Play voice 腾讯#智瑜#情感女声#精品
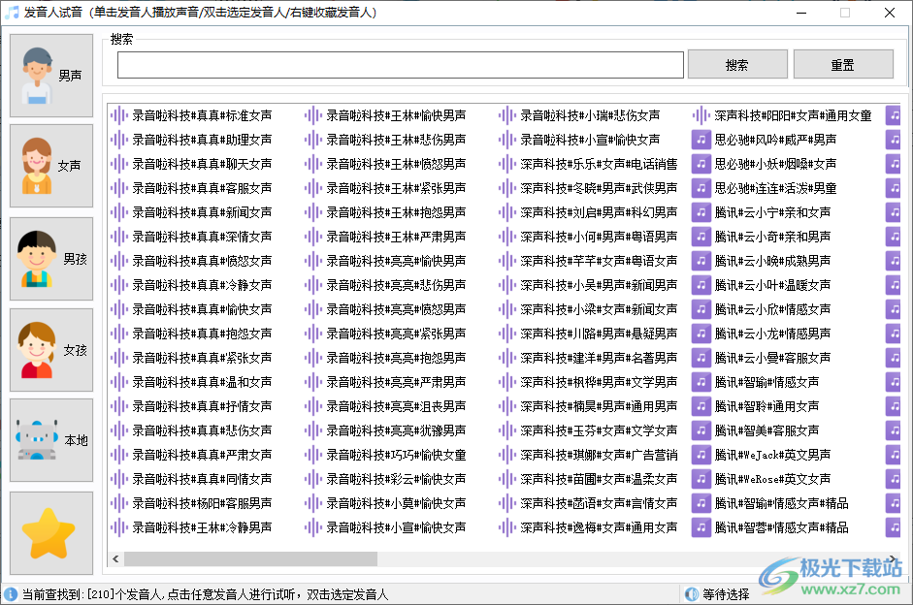 point(781,503)
